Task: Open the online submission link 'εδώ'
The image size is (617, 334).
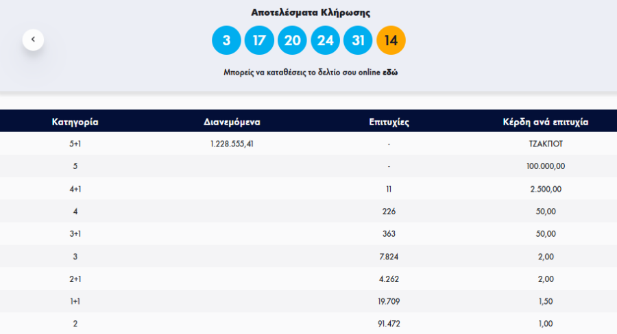Action: pos(391,72)
